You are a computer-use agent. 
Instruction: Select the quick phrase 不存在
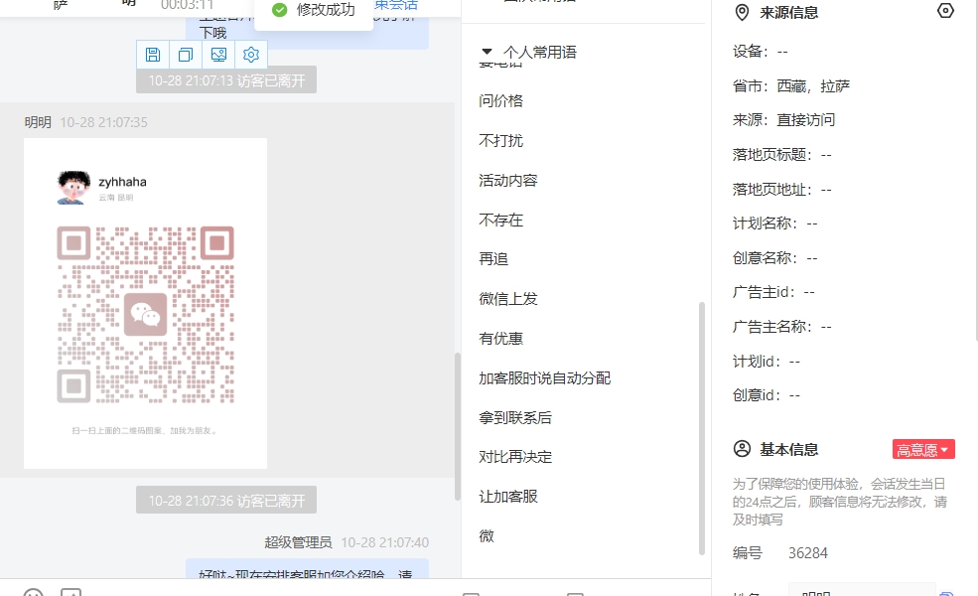tap(500, 220)
